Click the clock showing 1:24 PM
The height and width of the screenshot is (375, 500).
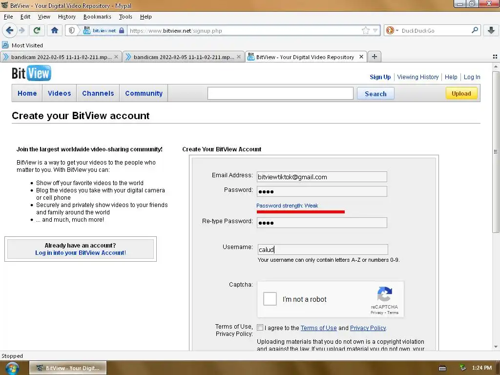[x=482, y=368]
